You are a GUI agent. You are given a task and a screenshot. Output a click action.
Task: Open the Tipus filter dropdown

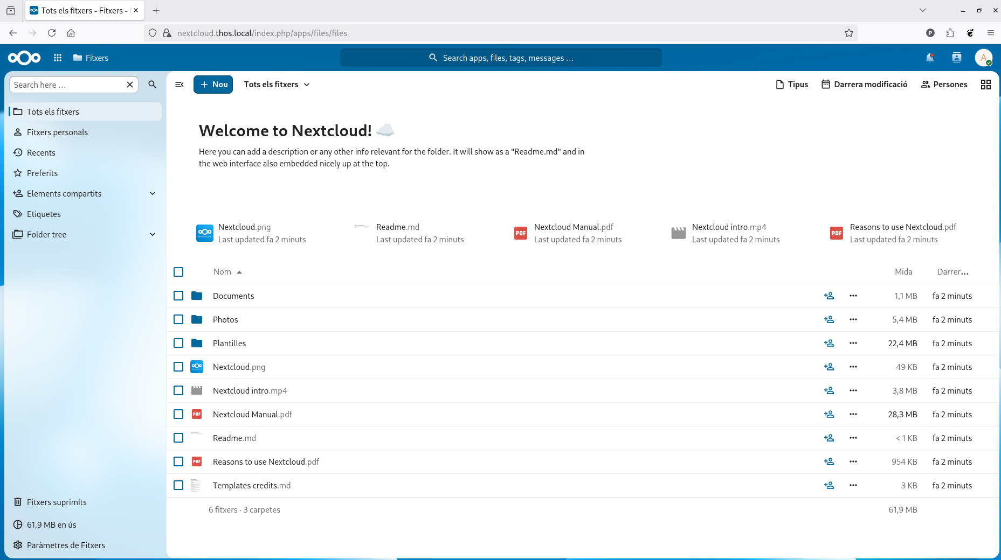pos(792,85)
